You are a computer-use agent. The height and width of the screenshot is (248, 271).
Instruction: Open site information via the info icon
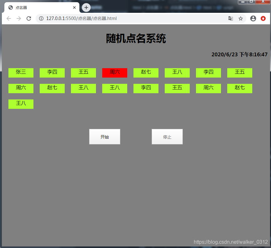point(41,18)
